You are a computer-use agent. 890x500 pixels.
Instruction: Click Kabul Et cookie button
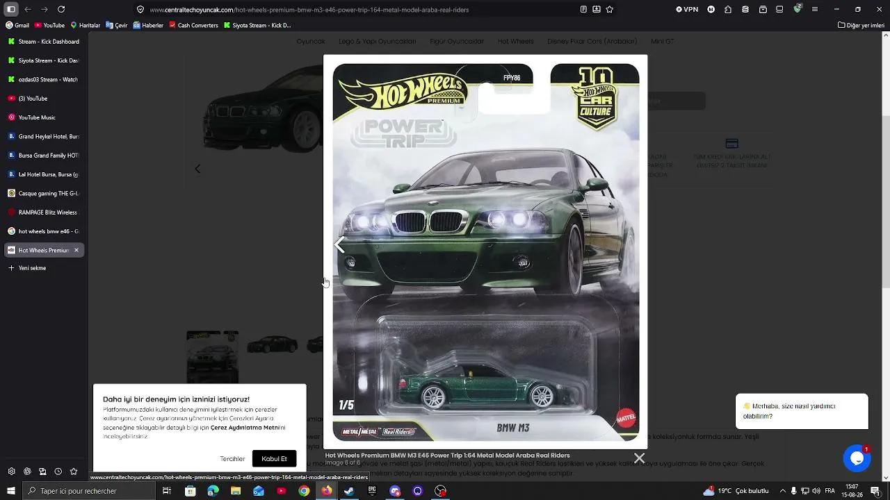point(274,458)
